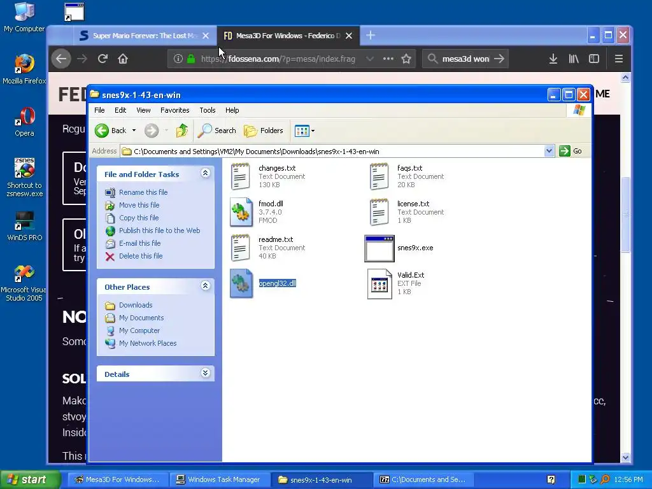This screenshot has height=489, width=652.
Task: Select the Valid.Ext file icon
Action: point(379,284)
